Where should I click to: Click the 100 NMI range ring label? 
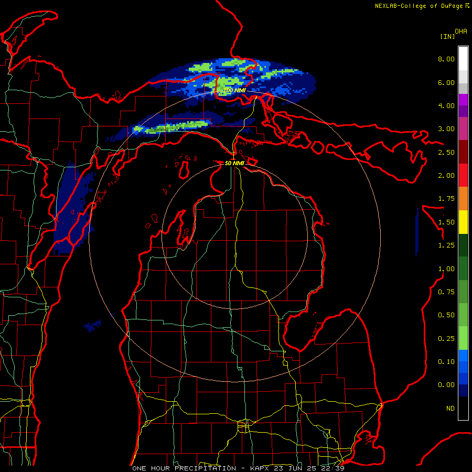234,90
